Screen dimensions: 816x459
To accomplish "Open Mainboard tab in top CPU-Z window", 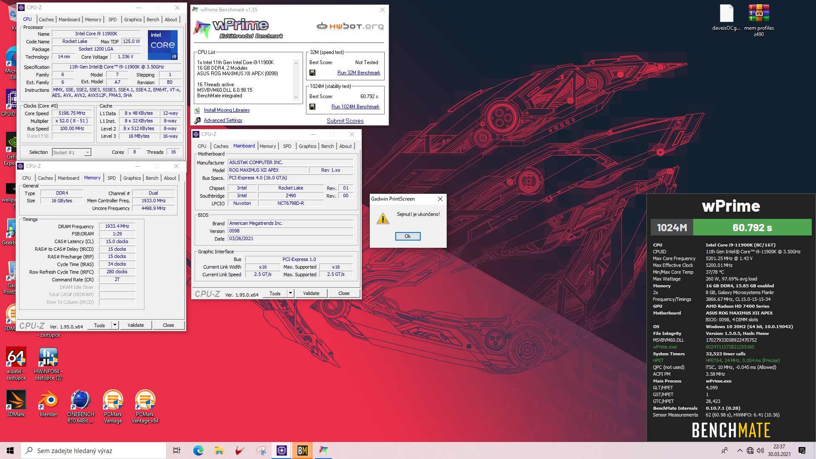I will pyautogui.click(x=69, y=20).
